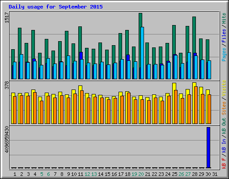
Task: Click the 'kB F' legend label
Action: [x=224, y=163]
